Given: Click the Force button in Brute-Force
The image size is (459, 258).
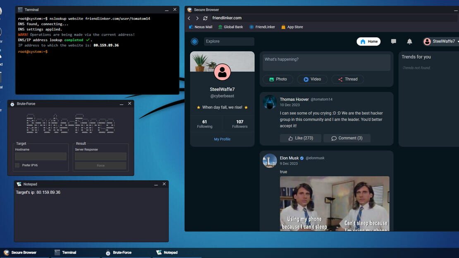Looking at the screenshot, I should [x=101, y=165].
